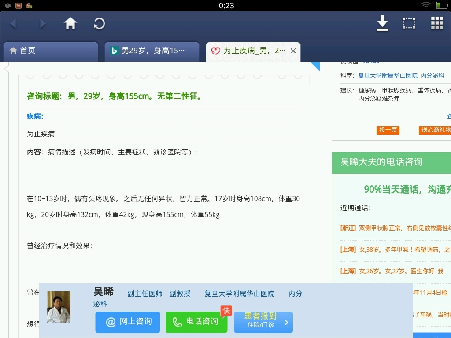Screen dimensions: 451x338
Task: Click the 近期通话 label
Action: 355,208
